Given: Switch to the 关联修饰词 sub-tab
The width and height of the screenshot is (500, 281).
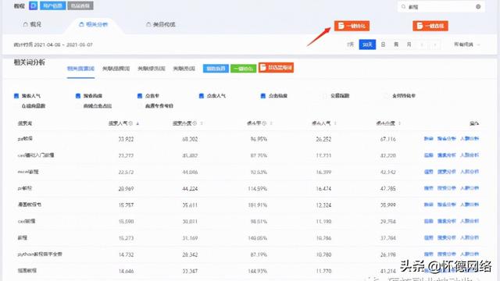Looking at the screenshot, I should (152, 69).
